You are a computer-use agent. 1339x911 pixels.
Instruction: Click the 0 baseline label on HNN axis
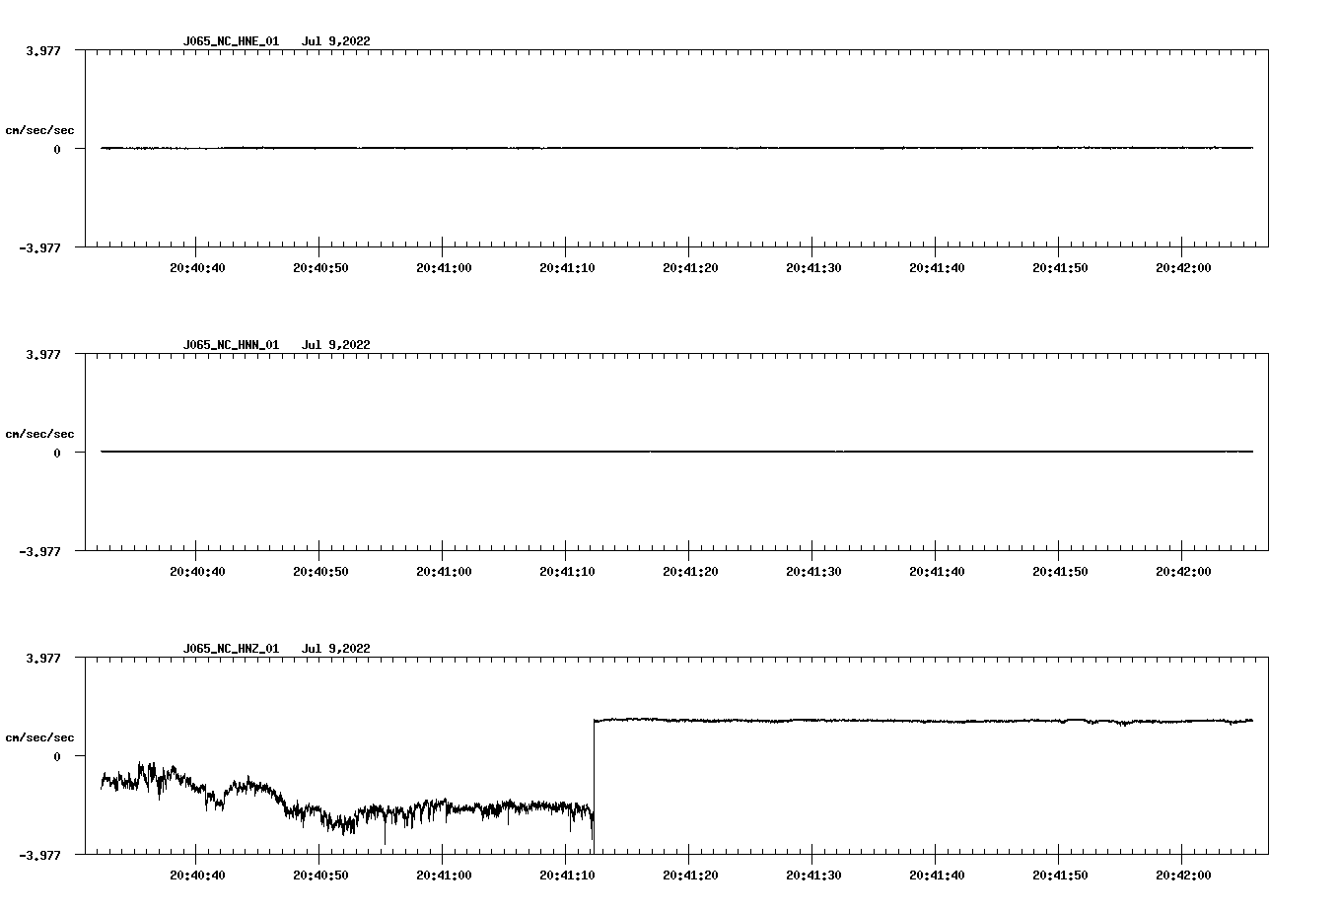tap(57, 453)
